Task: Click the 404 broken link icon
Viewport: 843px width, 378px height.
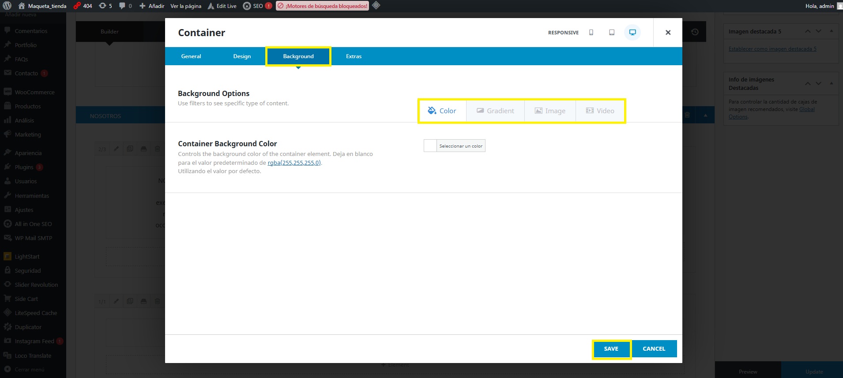Action: click(x=83, y=6)
